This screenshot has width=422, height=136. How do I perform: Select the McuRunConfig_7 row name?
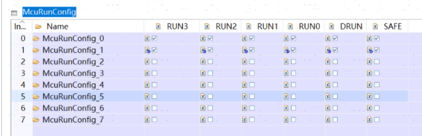tap(73, 119)
